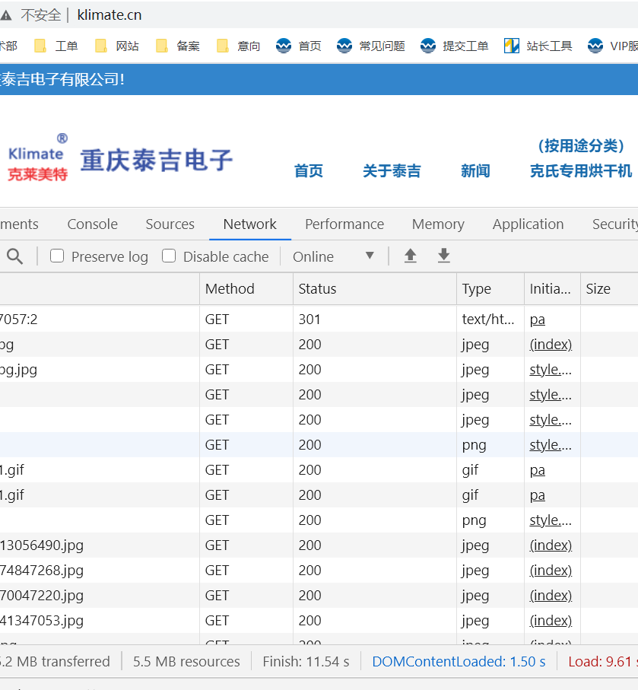The width and height of the screenshot is (638, 690).
Task: Click the DOMContentLoaded: 1.50 s status text
Action: coord(459,661)
